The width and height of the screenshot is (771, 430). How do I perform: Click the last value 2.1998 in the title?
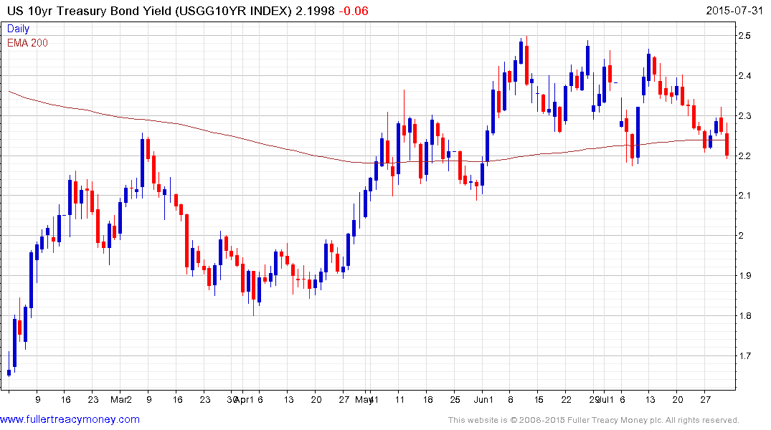point(315,11)
